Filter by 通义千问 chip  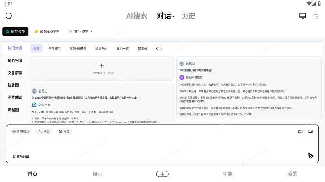101,49
